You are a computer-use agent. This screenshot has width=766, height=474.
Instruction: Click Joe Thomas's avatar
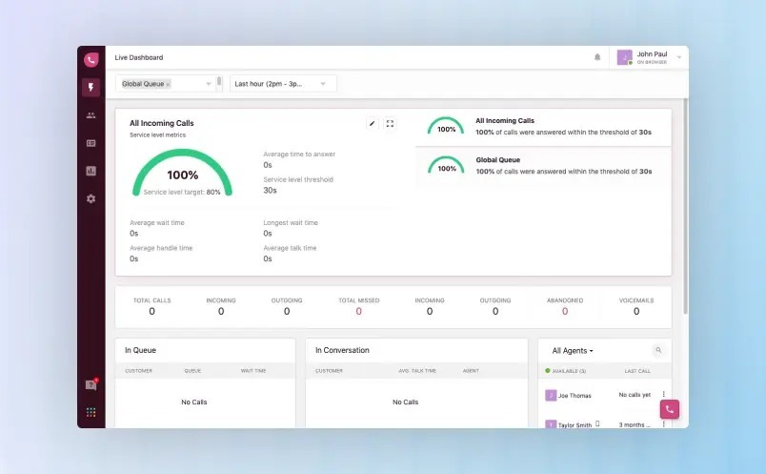pyautogui.click(x=551, y=395)
